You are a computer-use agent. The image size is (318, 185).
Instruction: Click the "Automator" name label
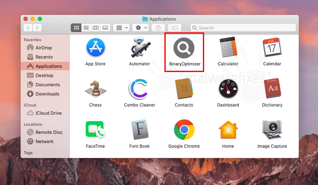(140, 64)
